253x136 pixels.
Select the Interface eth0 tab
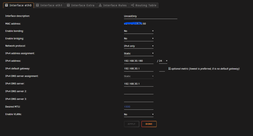pyautogui.click(x=18, y=5)
